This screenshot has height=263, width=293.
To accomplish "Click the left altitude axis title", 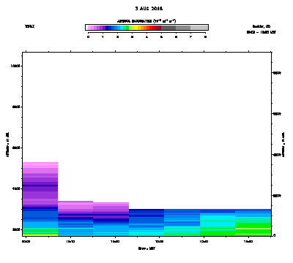I will (x=7, y=145).
